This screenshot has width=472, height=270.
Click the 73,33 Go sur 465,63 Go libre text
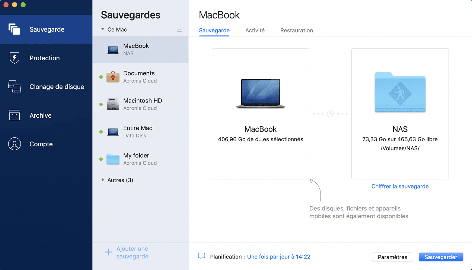[400, 139]
